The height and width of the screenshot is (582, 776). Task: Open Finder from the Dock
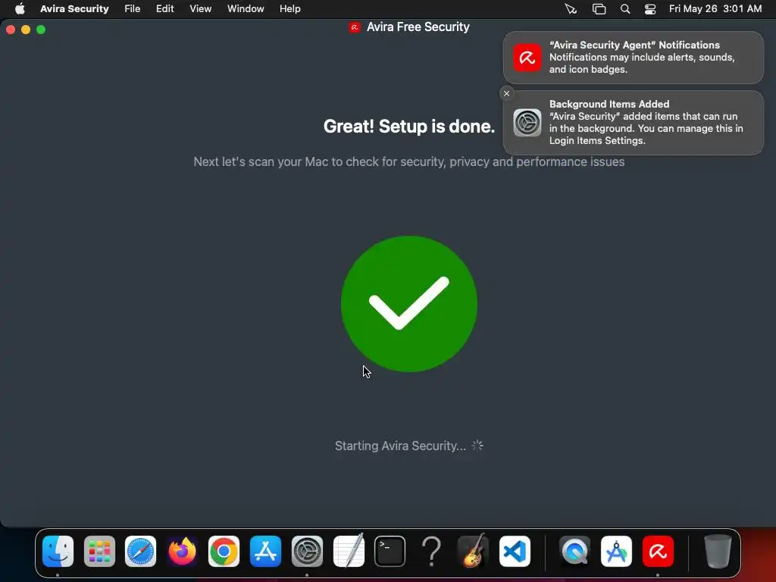coord(58,552)
